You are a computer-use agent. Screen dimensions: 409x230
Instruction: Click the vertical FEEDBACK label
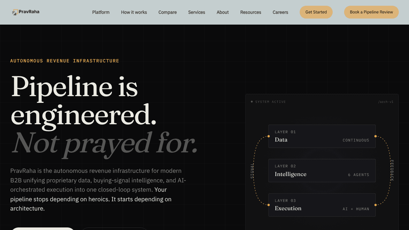tap(392, 171)
